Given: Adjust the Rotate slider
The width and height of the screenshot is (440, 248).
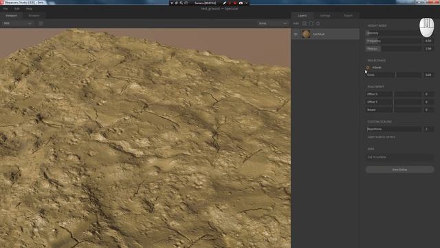Looking at the screenshot, I should click(393, 110).
